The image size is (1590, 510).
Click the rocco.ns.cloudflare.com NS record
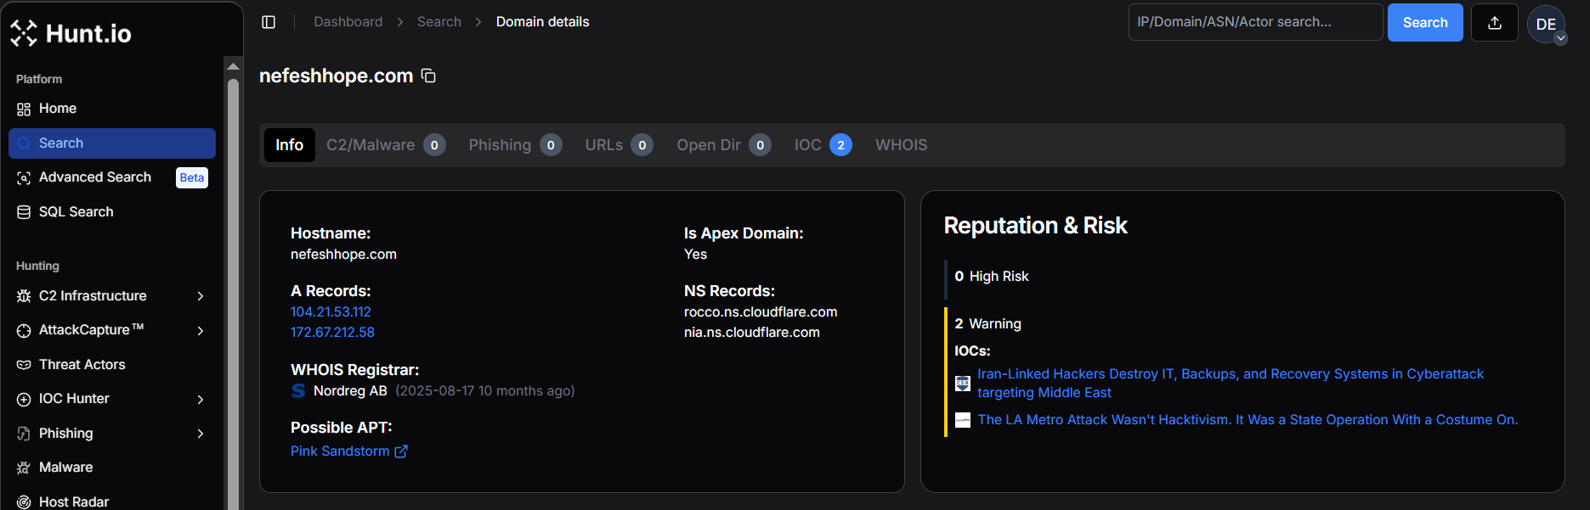click(761, 312)
